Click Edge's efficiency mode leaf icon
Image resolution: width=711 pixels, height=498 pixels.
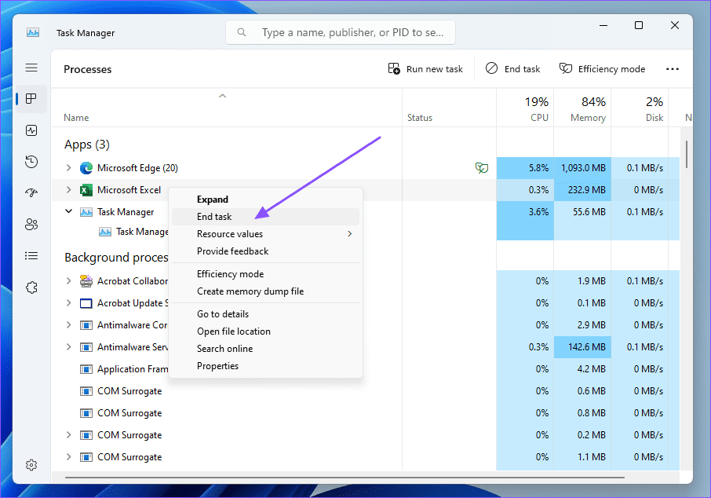click(x=482, y=168)
